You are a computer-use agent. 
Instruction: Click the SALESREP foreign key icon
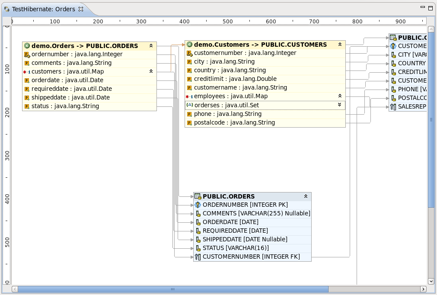pyautogui.click(x=393, y=106)
